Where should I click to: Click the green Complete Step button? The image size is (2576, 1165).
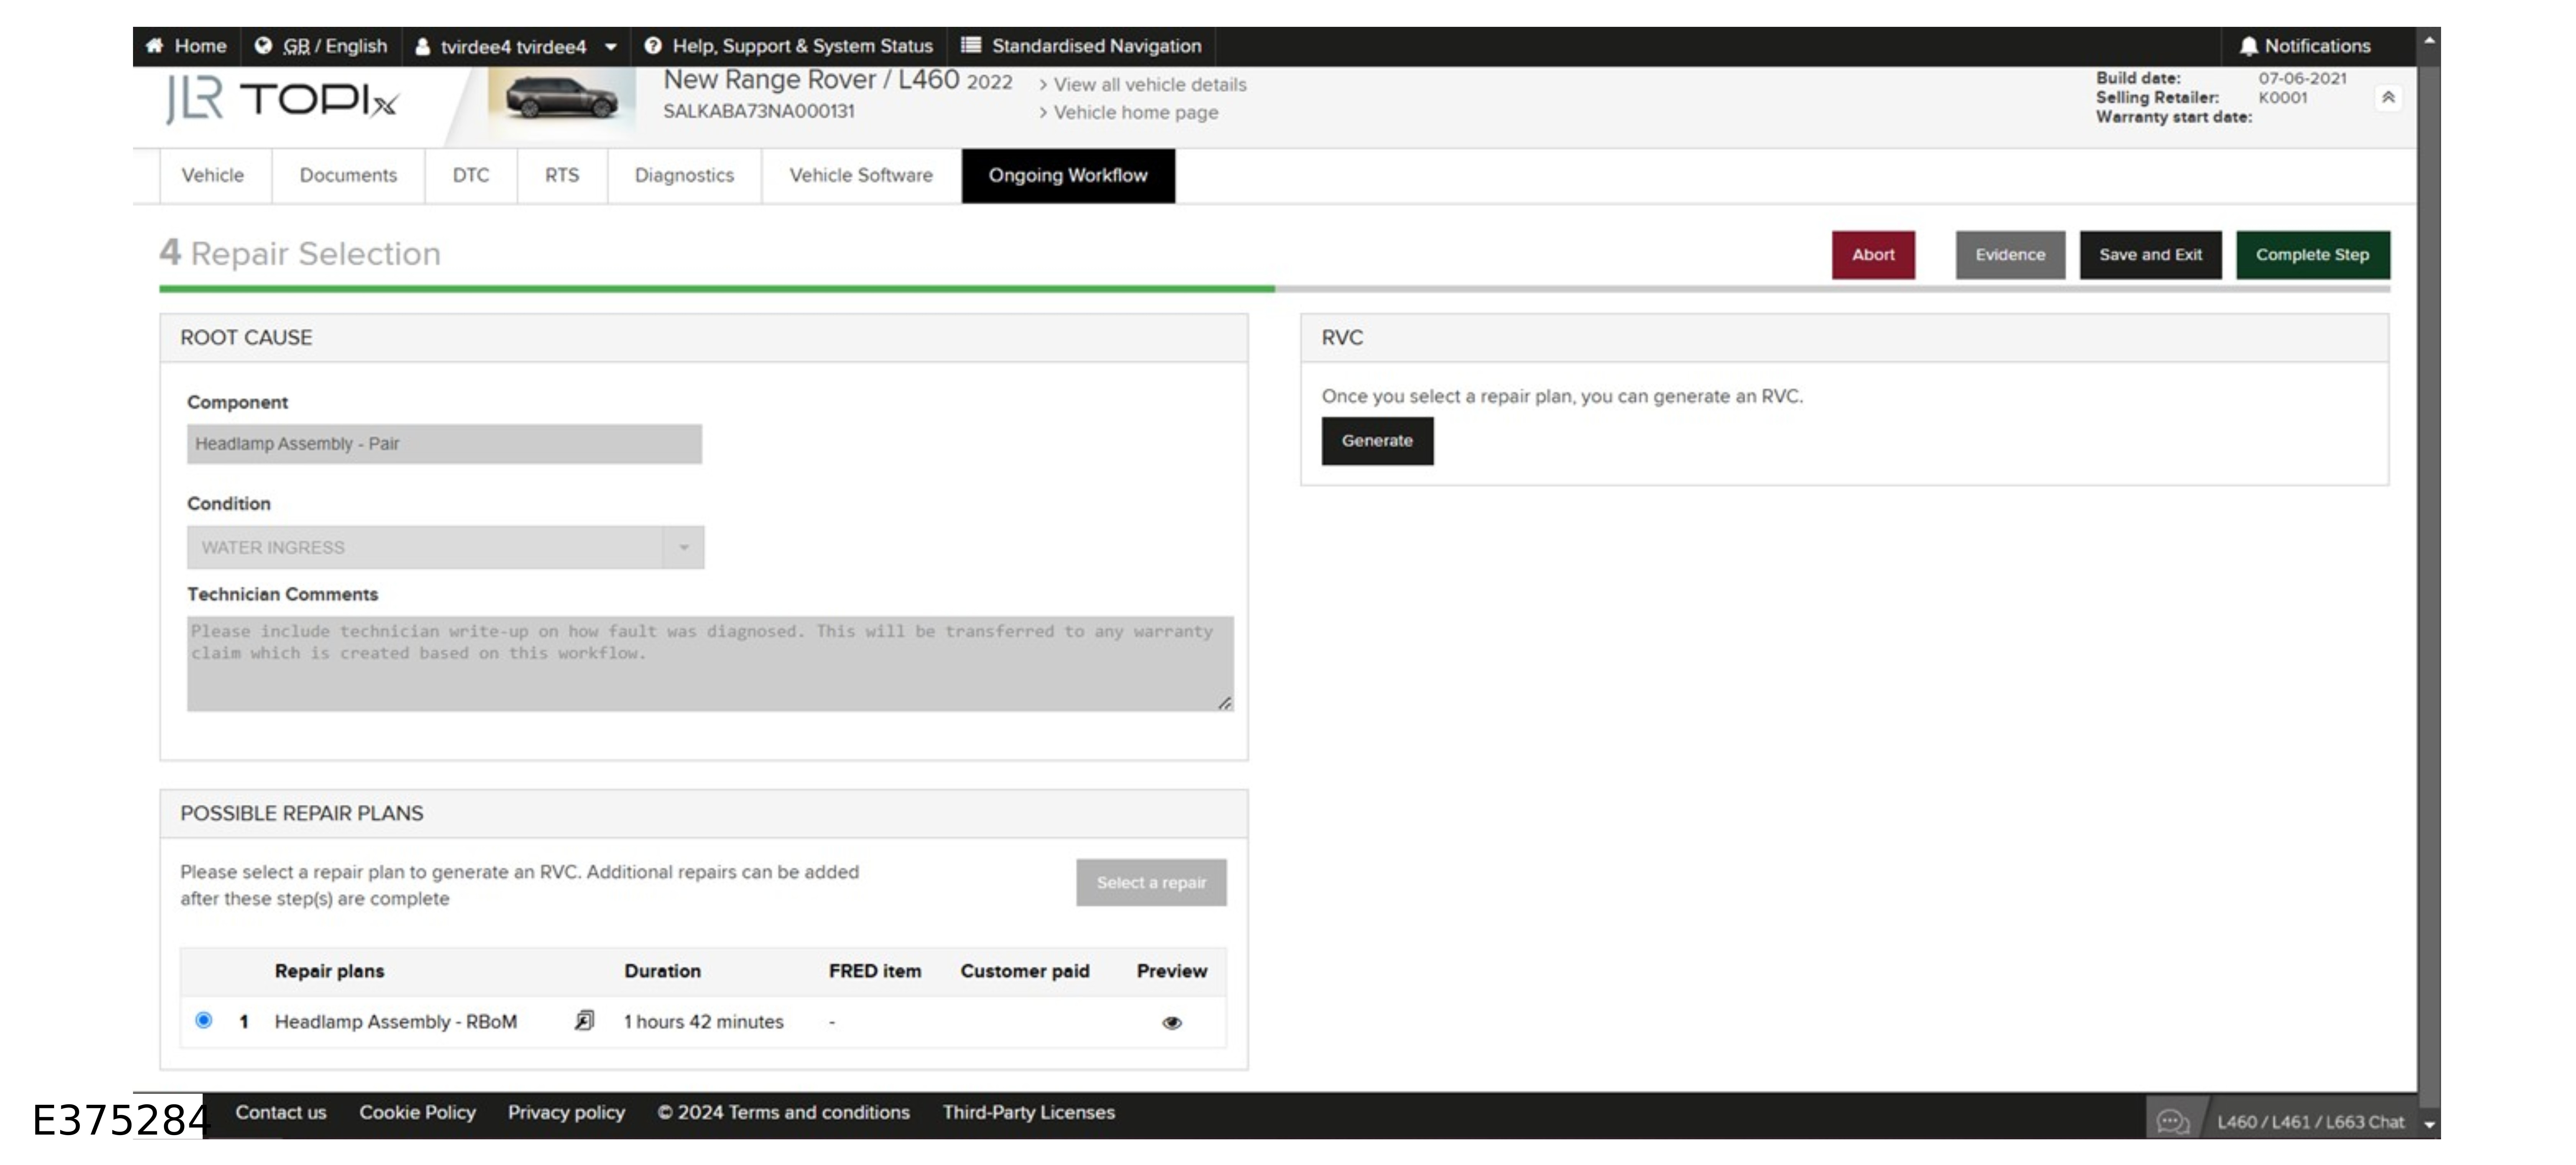2312,255
